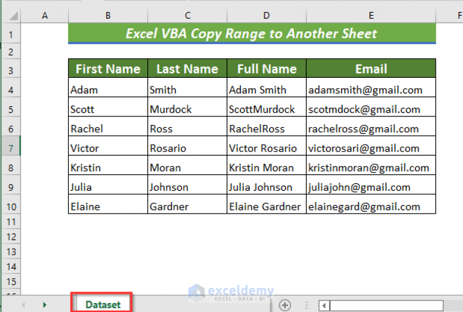The height and width of the screenshot is (312, 463).
Task: Select column B header
Action: pos(108,16)
